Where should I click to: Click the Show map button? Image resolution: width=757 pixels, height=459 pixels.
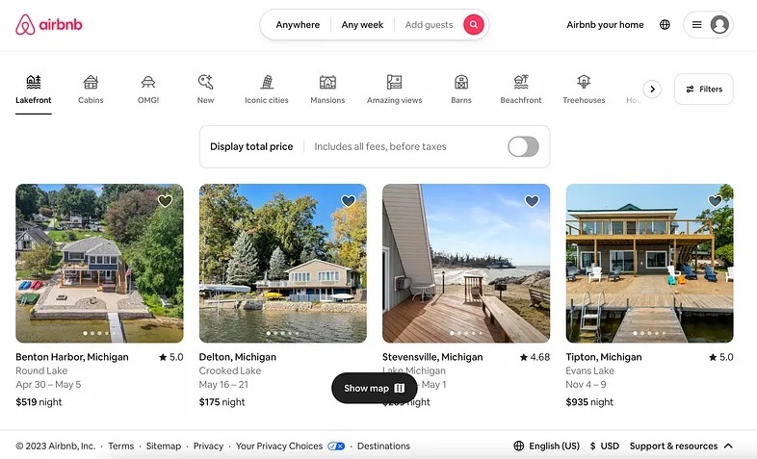click(x=374, y=388)
